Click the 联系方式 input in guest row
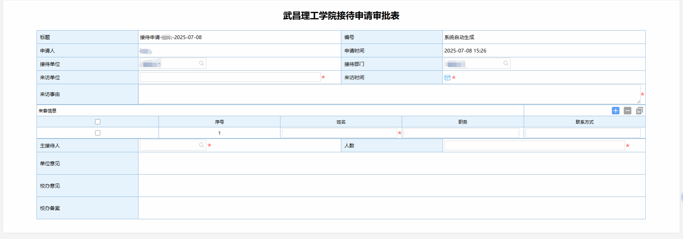 point(583,133)
